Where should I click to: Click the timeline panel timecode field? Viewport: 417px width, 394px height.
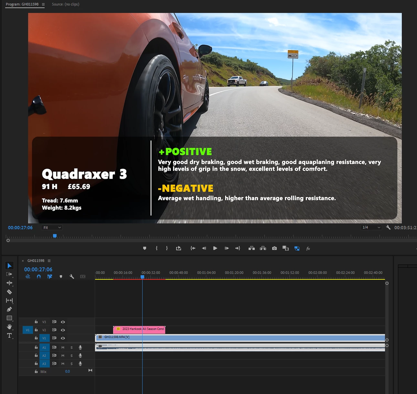[38, 269]
